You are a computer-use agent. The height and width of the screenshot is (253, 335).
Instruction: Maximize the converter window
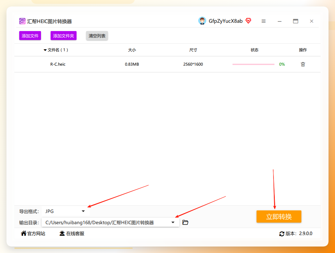click(296, 21)
